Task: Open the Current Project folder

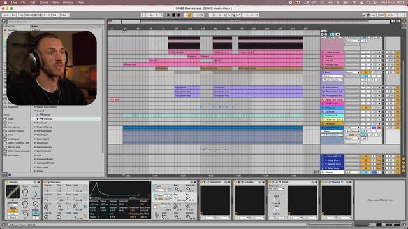Action: point(15,131)
